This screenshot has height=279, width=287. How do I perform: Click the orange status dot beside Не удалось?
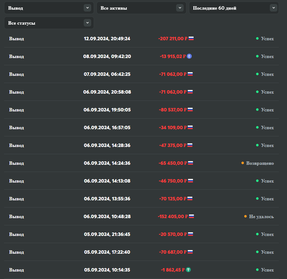coord(245,216)
